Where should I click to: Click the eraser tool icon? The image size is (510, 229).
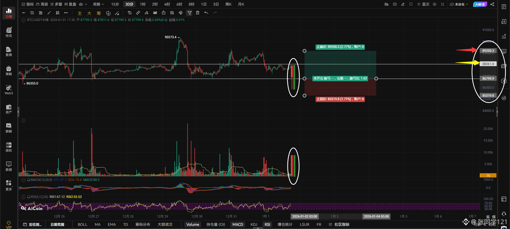pyautogui.click(x=146, y=13)
